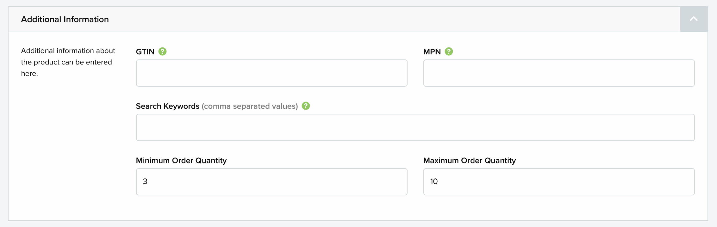This screenshot has width=717, height=227.
Task: Click the Additional Information section title
Action: 65,19
